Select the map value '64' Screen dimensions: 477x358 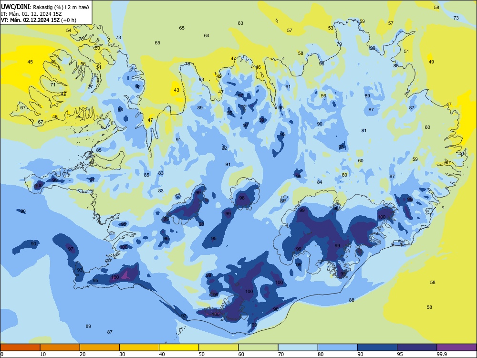(207, 36)
